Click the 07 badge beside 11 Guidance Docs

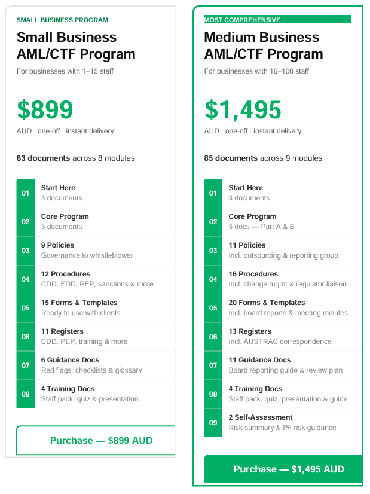point(213,365)
